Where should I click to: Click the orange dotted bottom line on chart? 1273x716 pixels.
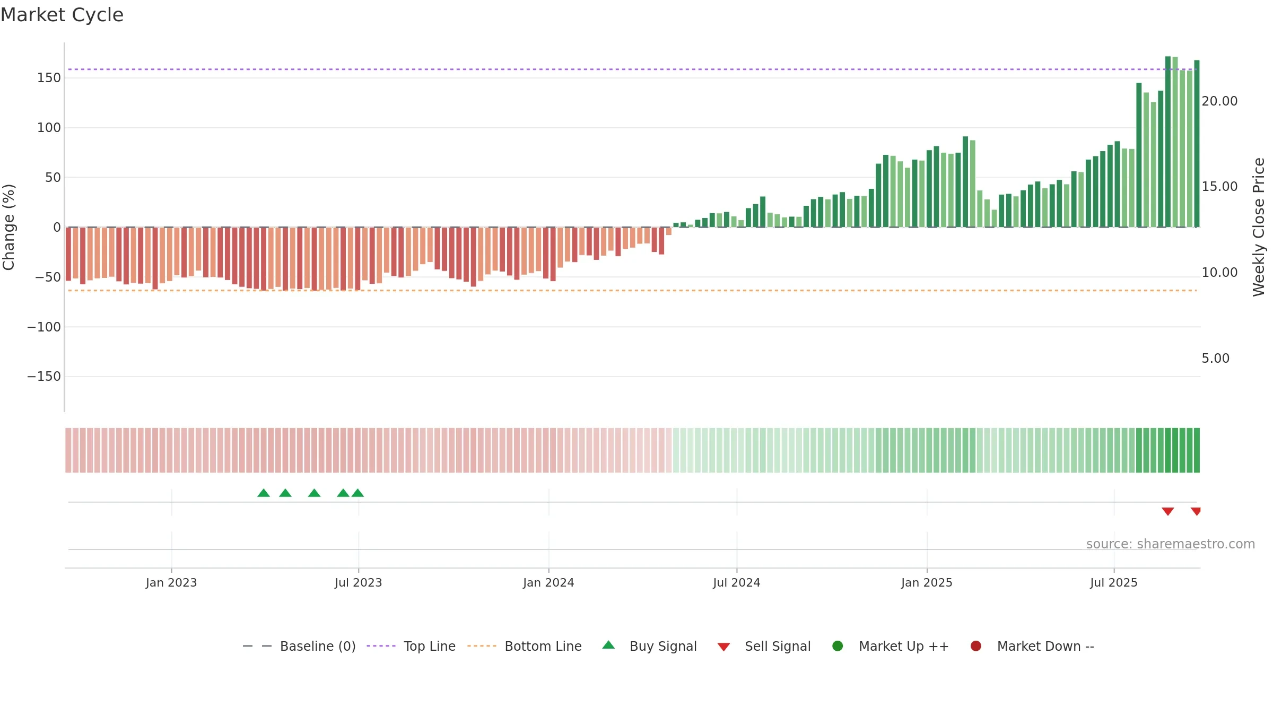click(x=632, y=290)
